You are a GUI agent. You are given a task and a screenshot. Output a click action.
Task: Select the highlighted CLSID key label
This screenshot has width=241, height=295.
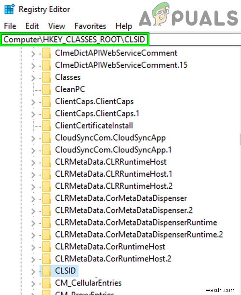(x=66, y=271)
